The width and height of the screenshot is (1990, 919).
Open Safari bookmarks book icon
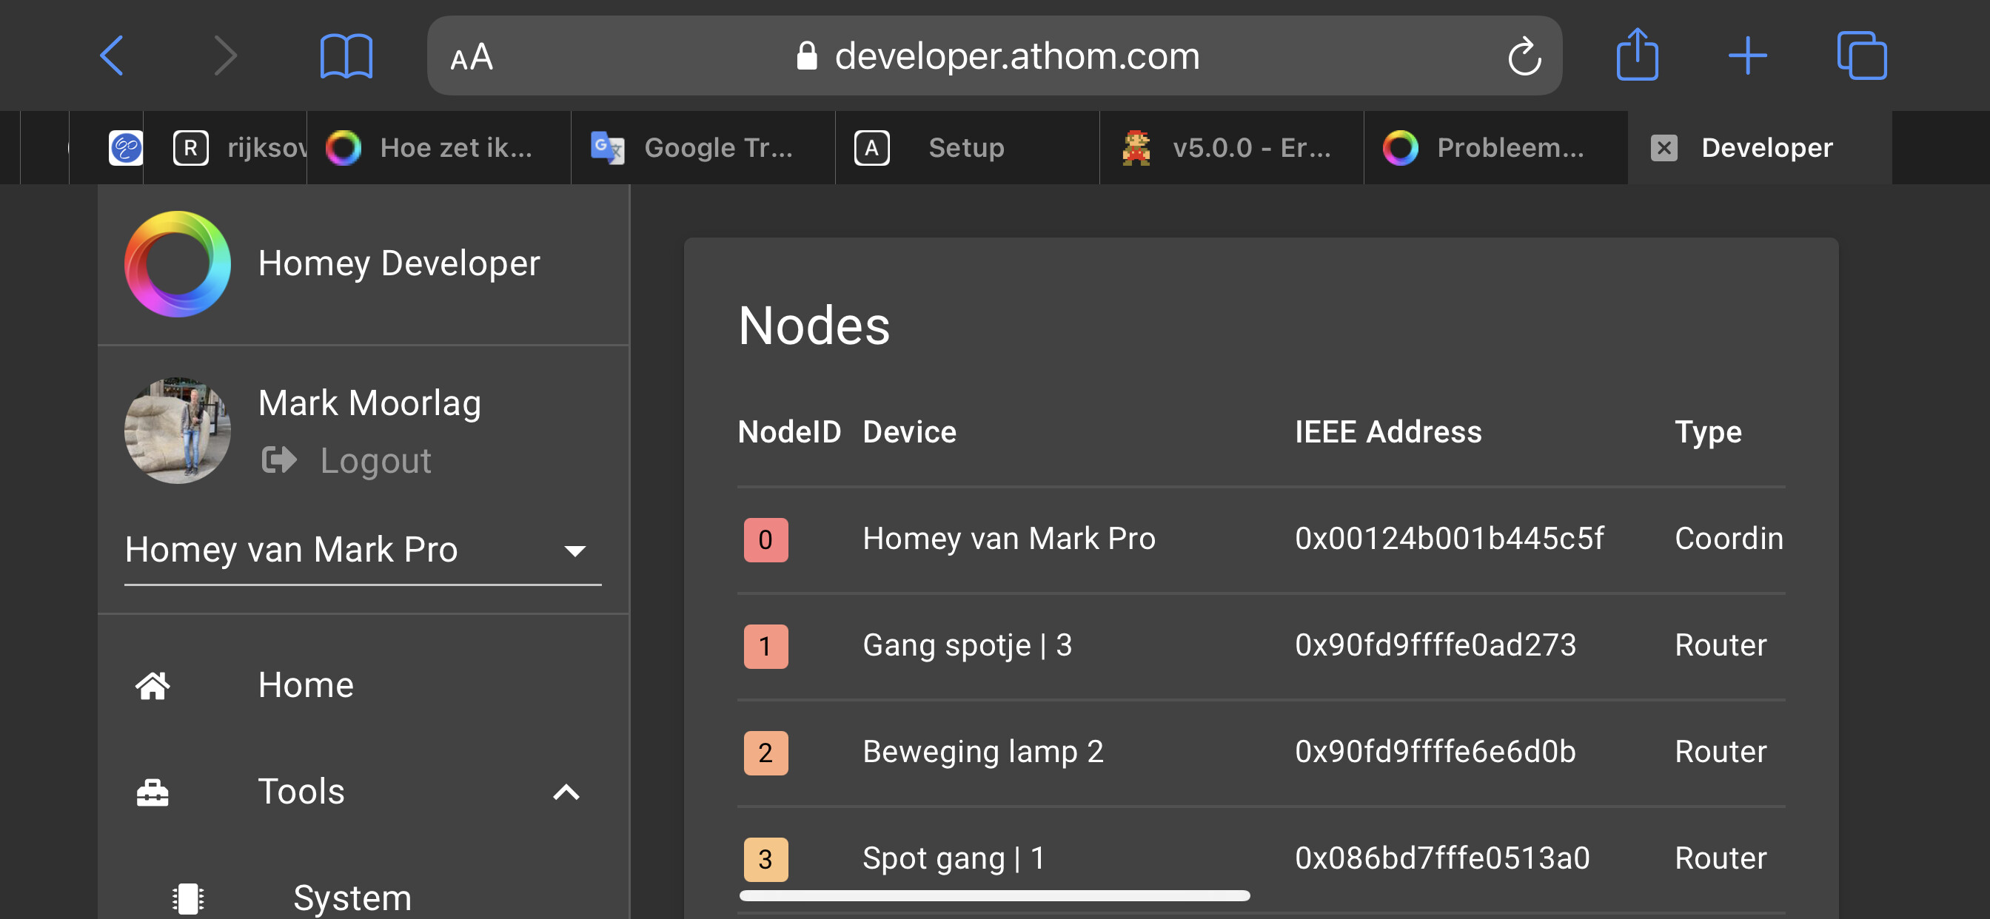coord(346,55)
